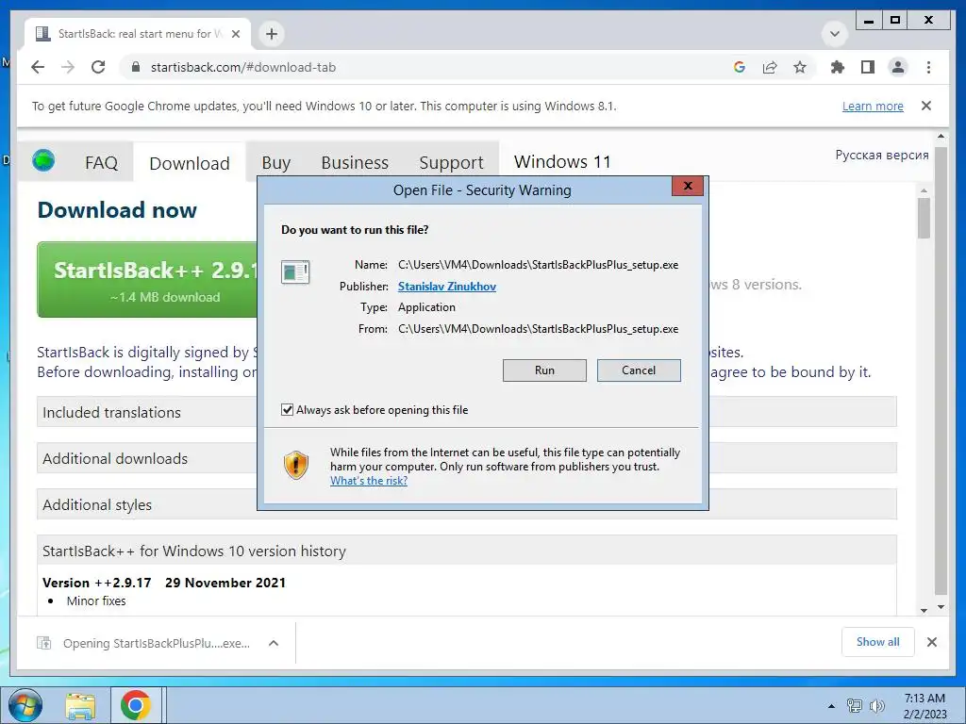Select the Download tab
Viewport: 966px width, 724px height.
[189, 162]
